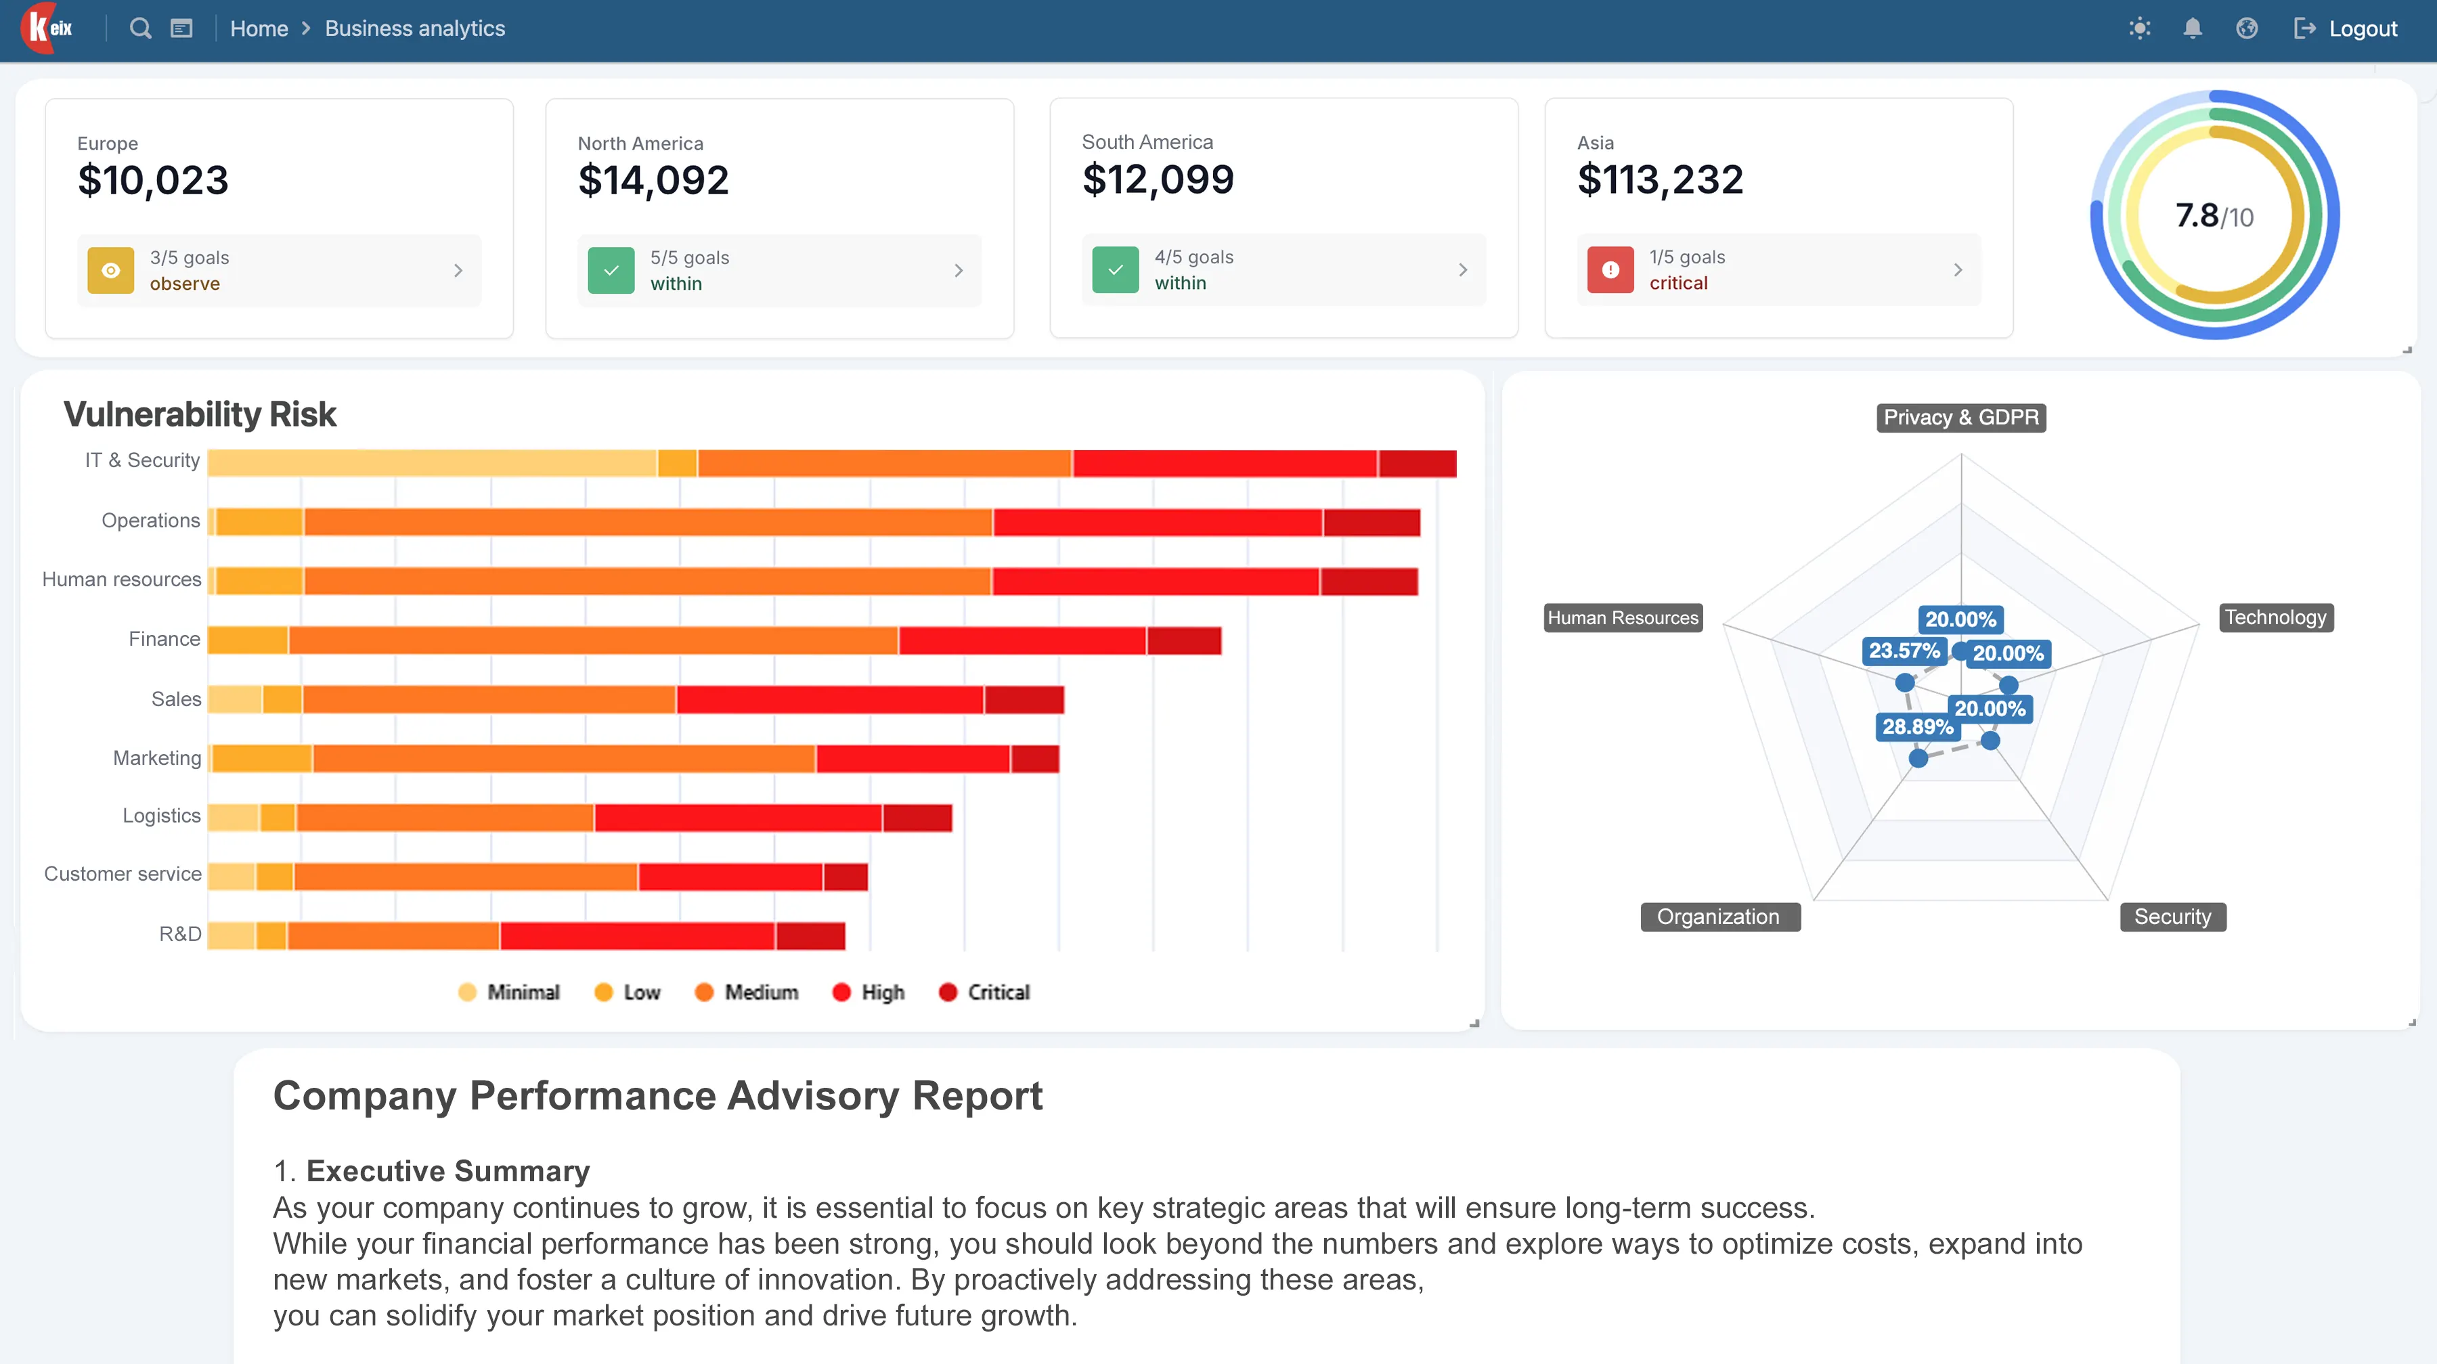Click the High legend color dot
Screen dimensions: 2437x1364
841,992
